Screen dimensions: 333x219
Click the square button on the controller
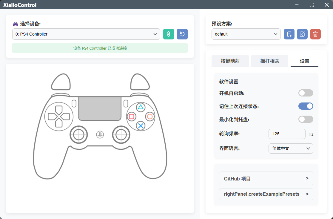pyautogui.click(x=132, y=117)
